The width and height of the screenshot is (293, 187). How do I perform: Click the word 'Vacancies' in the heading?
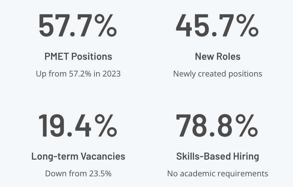[x=103, y=156]
